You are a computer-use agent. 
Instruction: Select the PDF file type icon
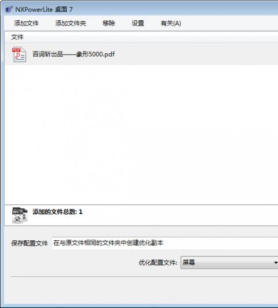point(19,54)
